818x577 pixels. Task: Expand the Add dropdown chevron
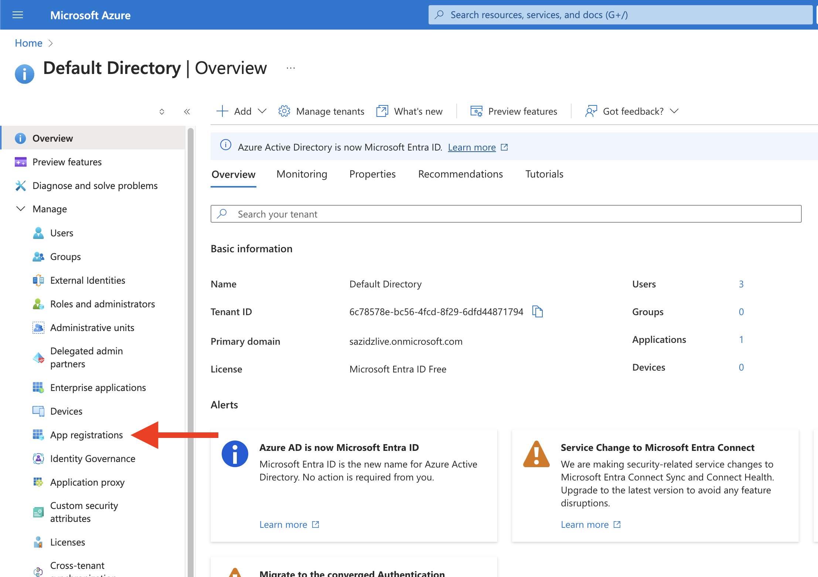[262, 111]
